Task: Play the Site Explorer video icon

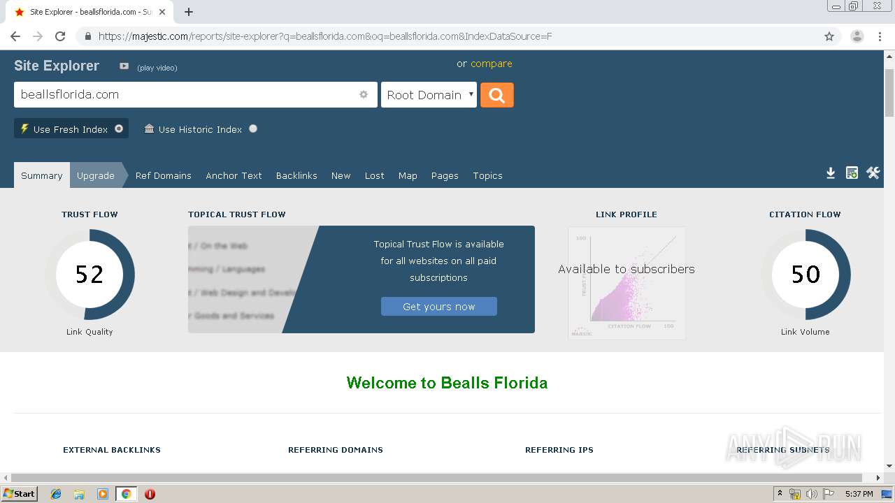Action: coord(124,66)
